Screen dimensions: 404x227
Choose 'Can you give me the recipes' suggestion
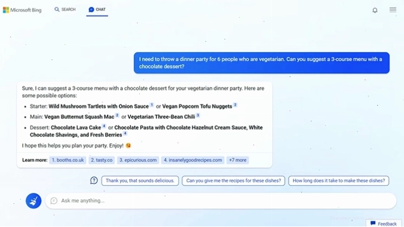(233, 181)
